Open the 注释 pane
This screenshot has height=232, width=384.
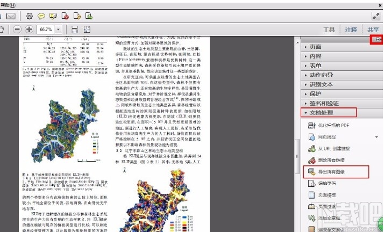(x=351, y=30)
